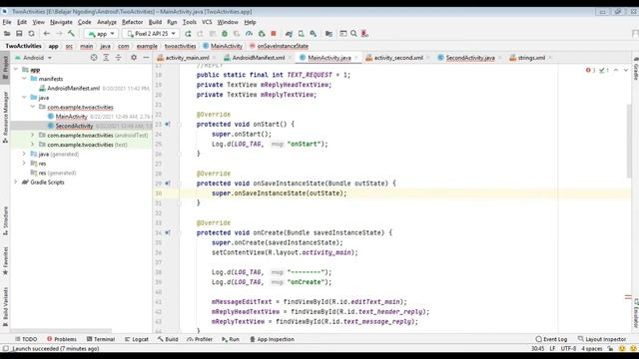Select AndroidManifest.xml in the project tree
639x359 pixels.
(73, 89)
